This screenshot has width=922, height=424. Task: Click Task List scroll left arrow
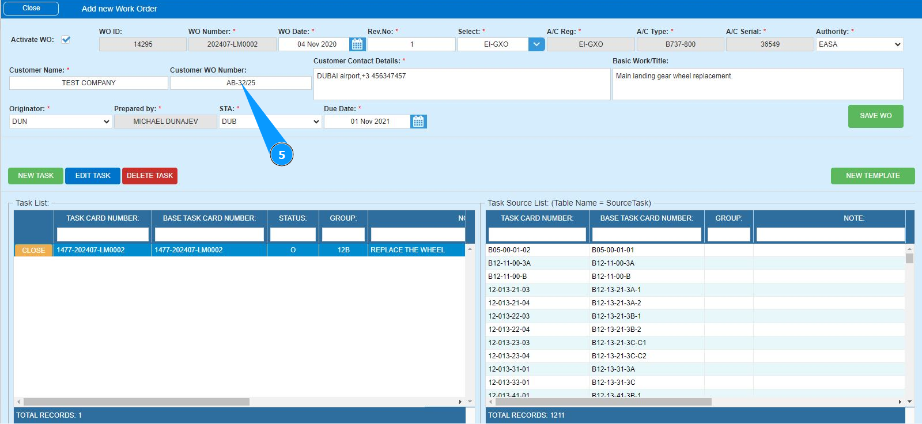coord(18,402)
